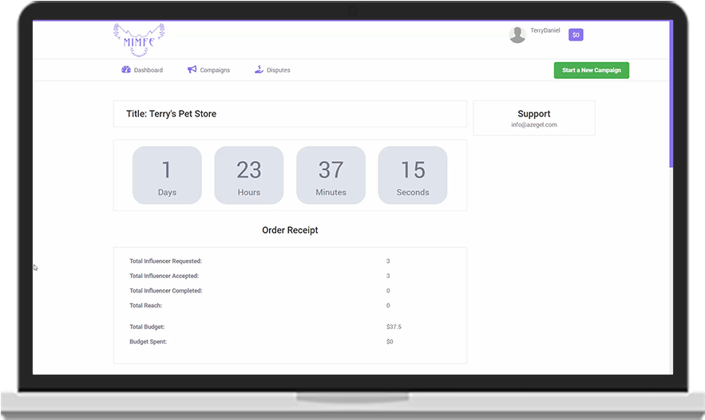Open the Dashboard menu item
This screenshot has height=420, width=705.
[x=142, y=70]
